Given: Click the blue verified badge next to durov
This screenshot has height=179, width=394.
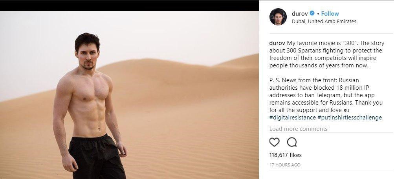Looking at the screenshot, I should [312, 13].
